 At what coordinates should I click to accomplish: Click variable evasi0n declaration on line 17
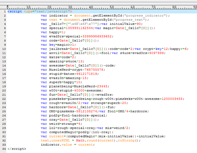click(57, 78)
